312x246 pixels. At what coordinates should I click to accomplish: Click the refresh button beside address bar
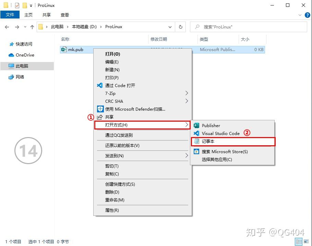click(x=180, y=27)
